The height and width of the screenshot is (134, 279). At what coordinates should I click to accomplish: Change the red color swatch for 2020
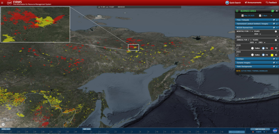click(x=272, y=48)
